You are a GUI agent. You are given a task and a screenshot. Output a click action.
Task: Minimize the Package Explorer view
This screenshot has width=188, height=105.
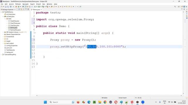(26, 9)
